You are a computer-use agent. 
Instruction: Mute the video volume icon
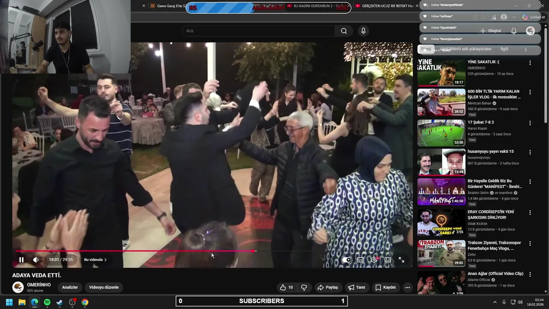tap(36, 260)
